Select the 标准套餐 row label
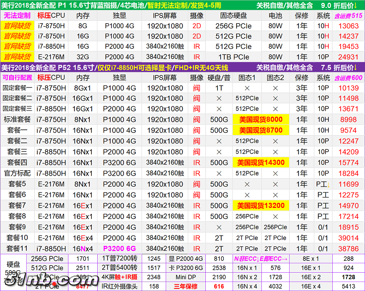Image resolution: width=365 pixels, height=291 pixels. [x=17, y=119]
